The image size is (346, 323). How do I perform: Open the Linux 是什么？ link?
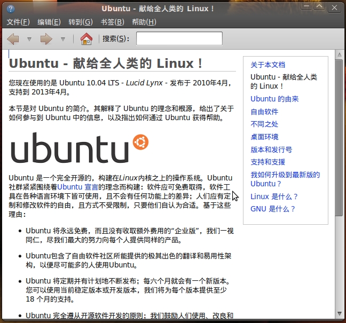pos(274,196)
